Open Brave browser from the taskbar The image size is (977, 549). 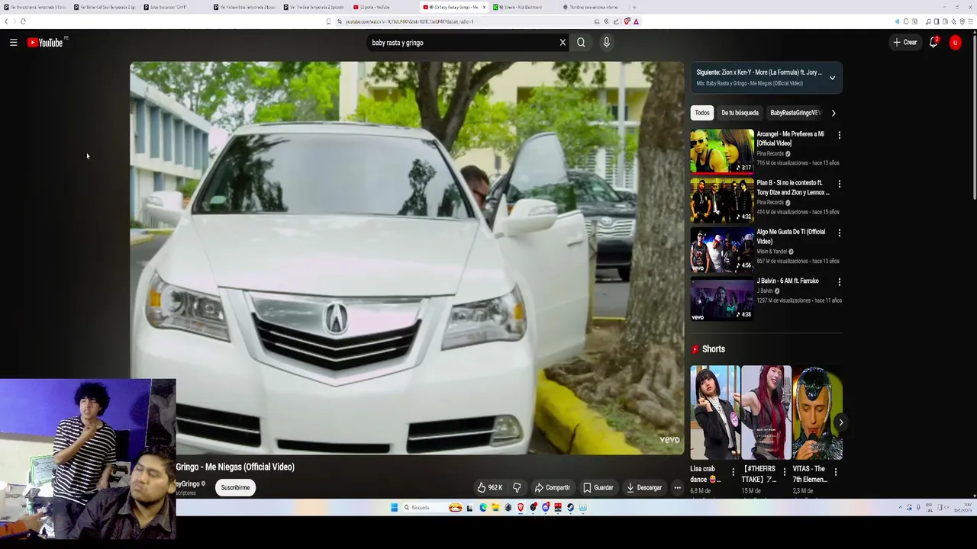521,507
